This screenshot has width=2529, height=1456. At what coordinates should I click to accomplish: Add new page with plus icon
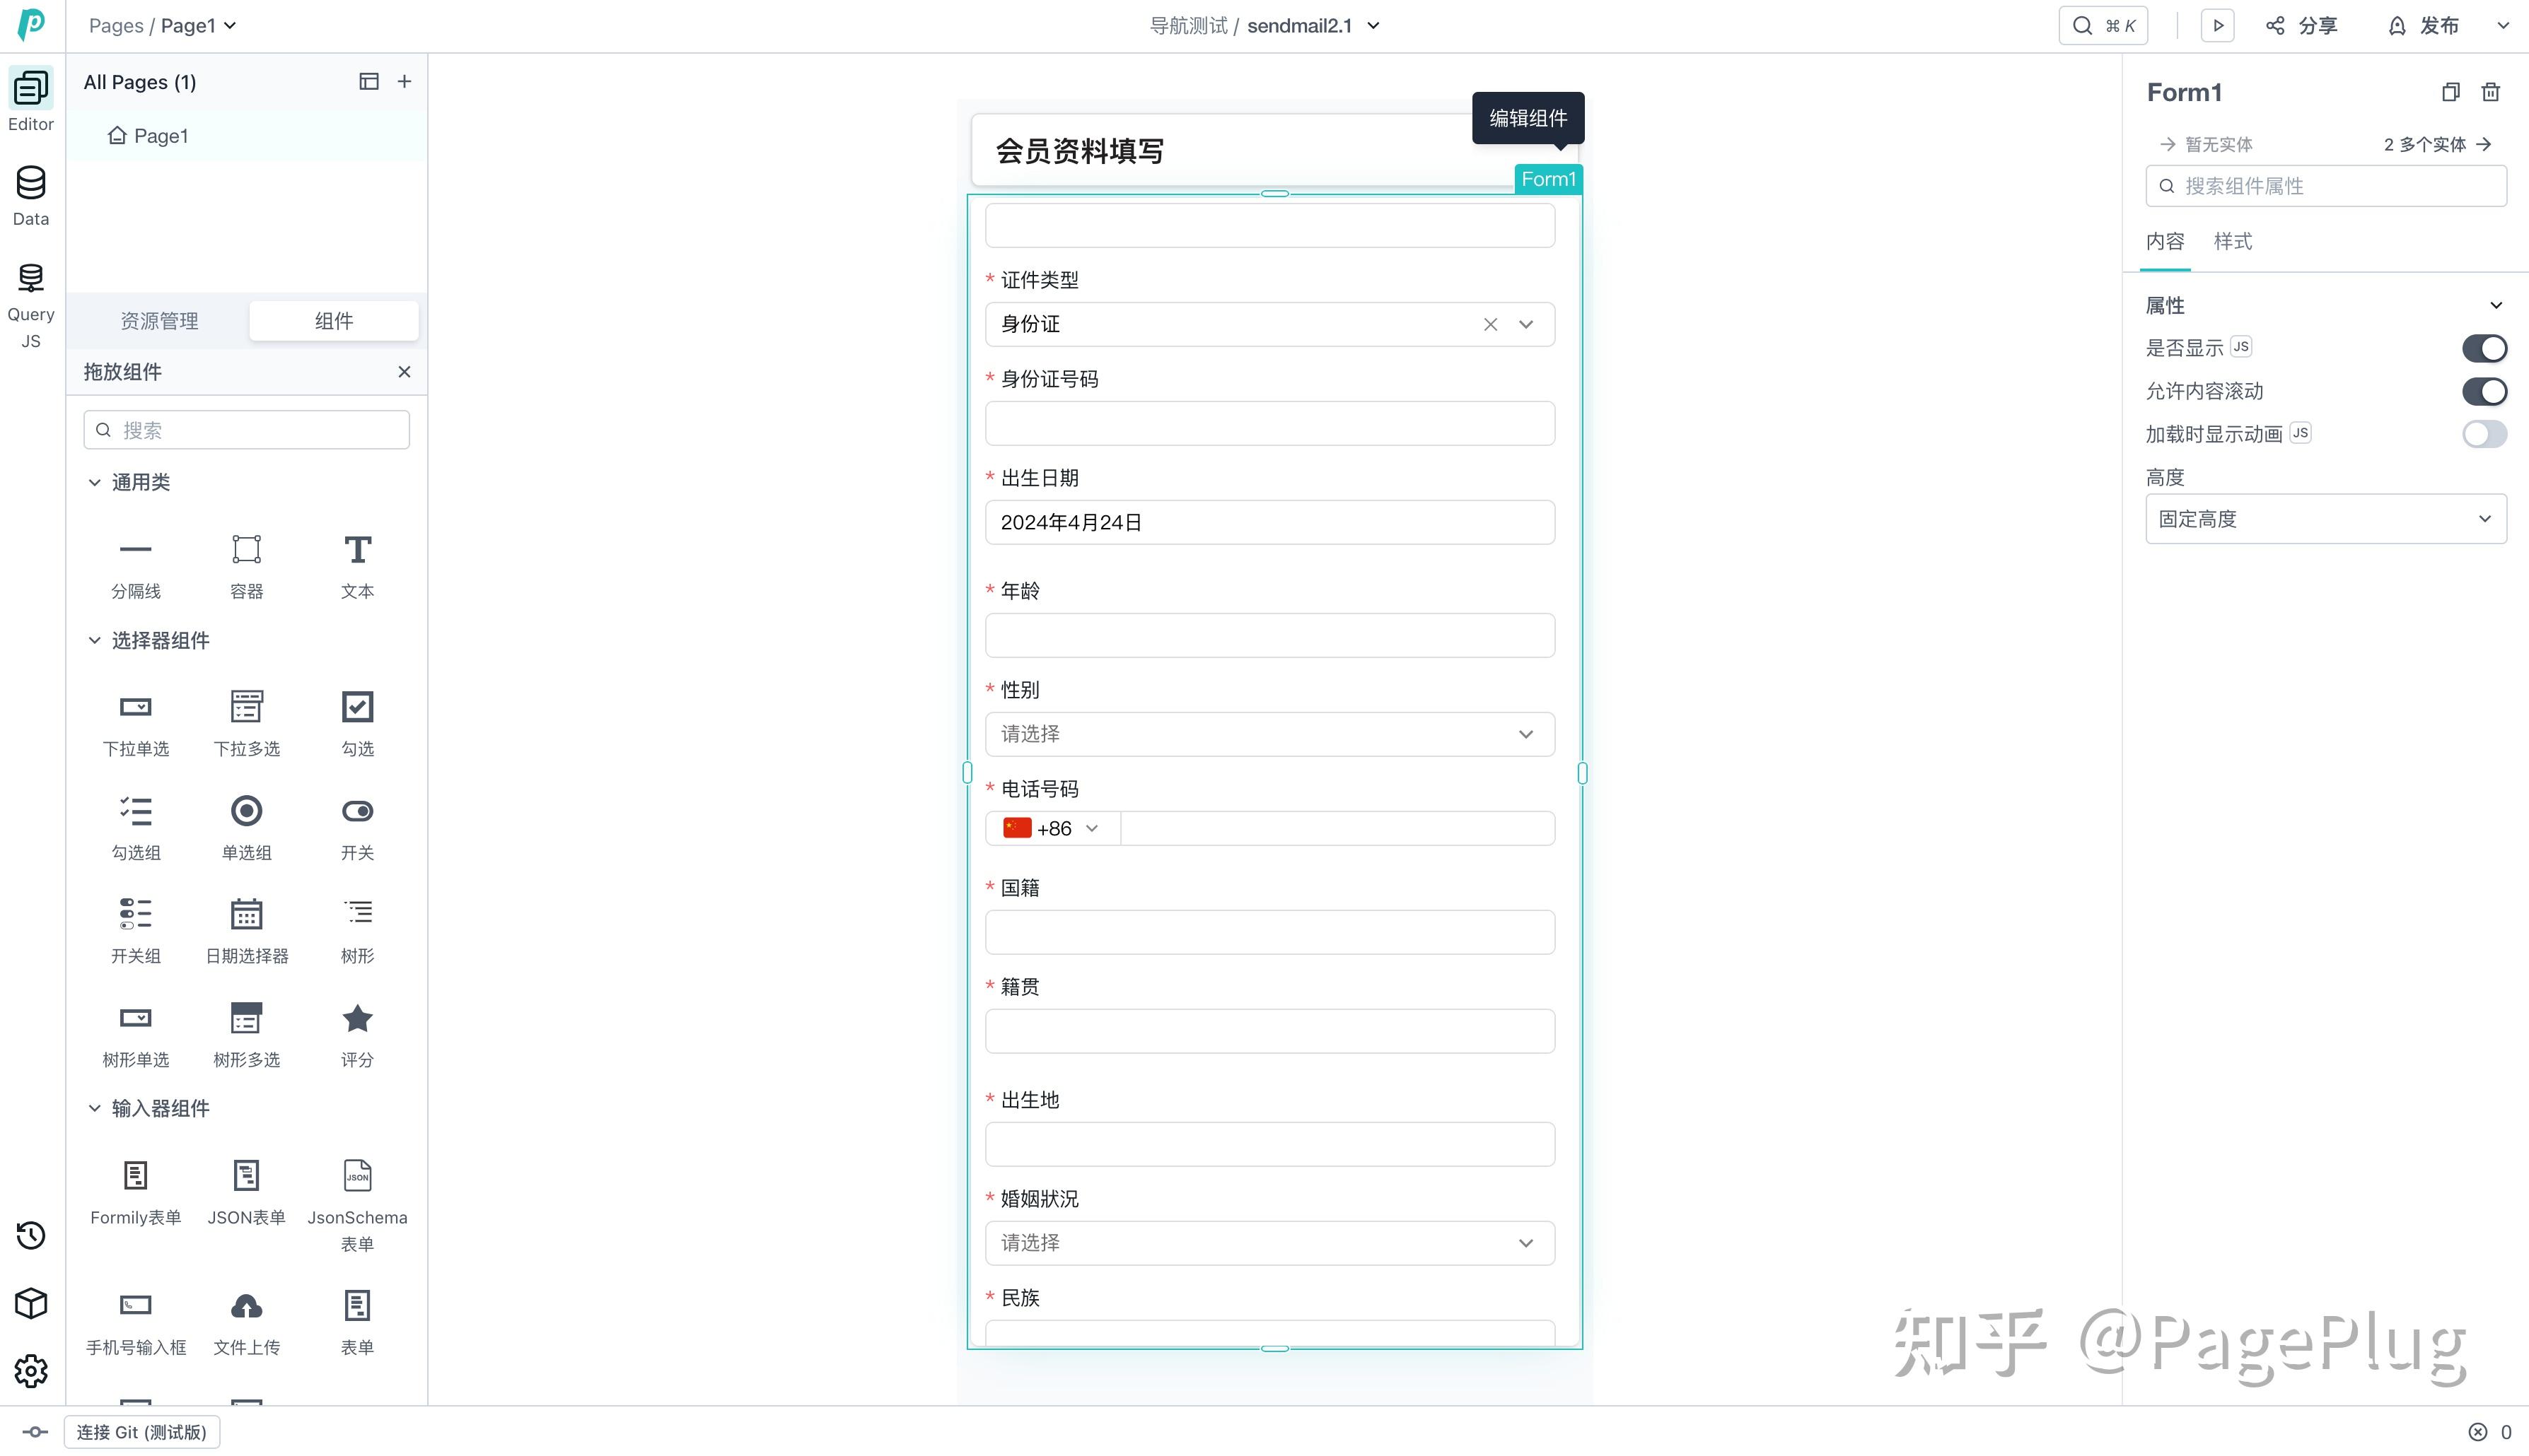(404, 82)
